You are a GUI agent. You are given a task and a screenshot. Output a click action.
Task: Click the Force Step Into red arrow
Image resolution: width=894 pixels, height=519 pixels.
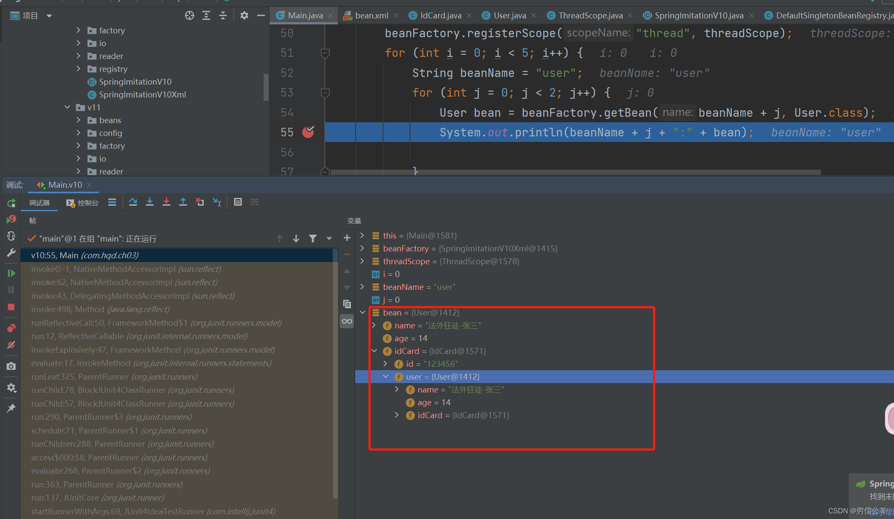[x=166, y=202]
